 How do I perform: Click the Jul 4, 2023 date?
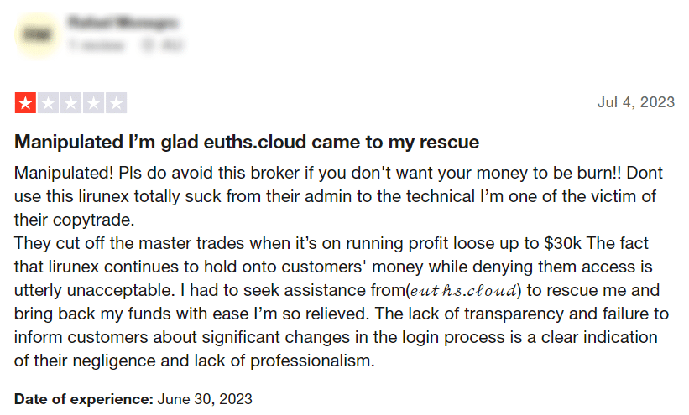(x=636, y=102)
